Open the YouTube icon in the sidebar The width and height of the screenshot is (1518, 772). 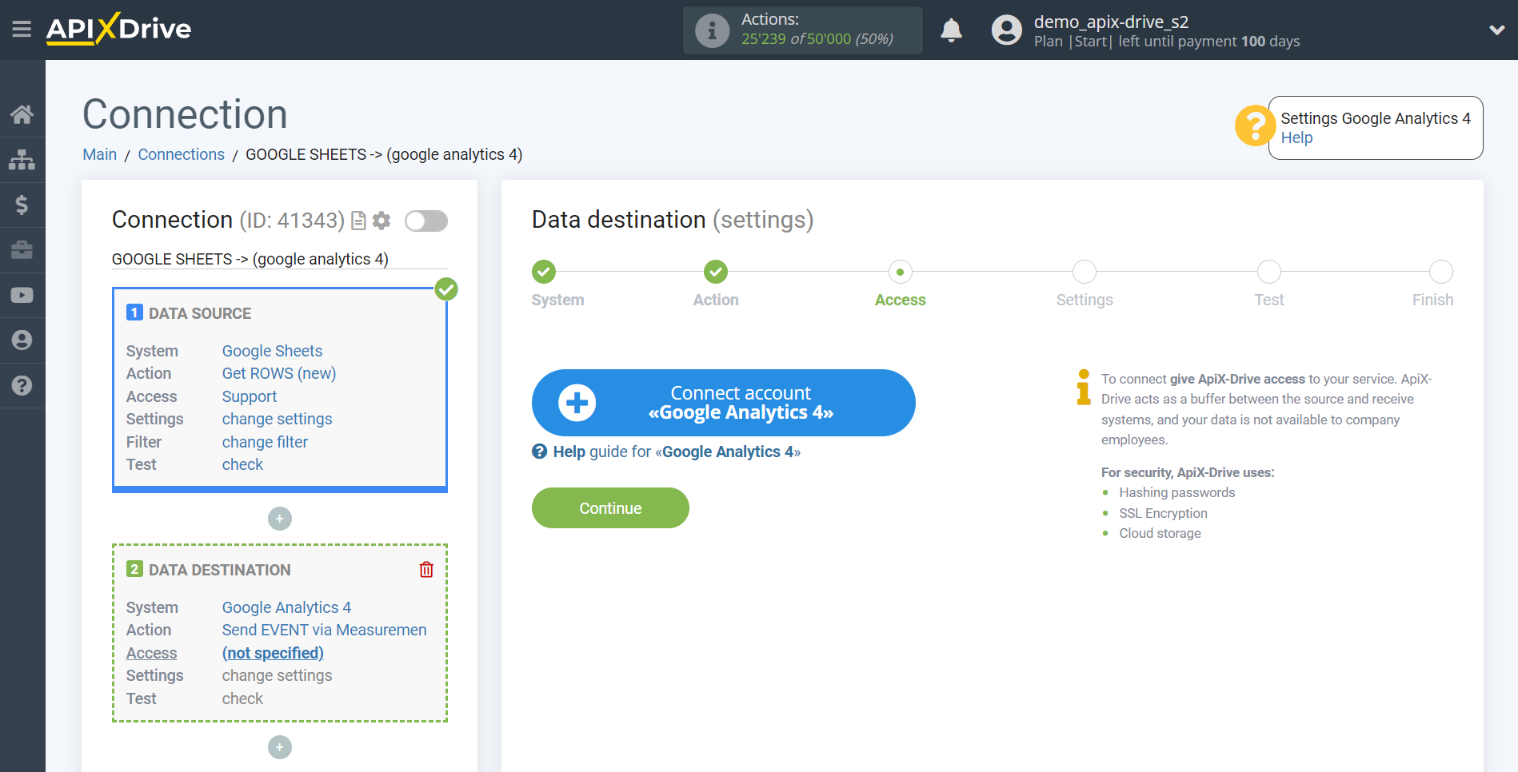[x=22, y=295]
